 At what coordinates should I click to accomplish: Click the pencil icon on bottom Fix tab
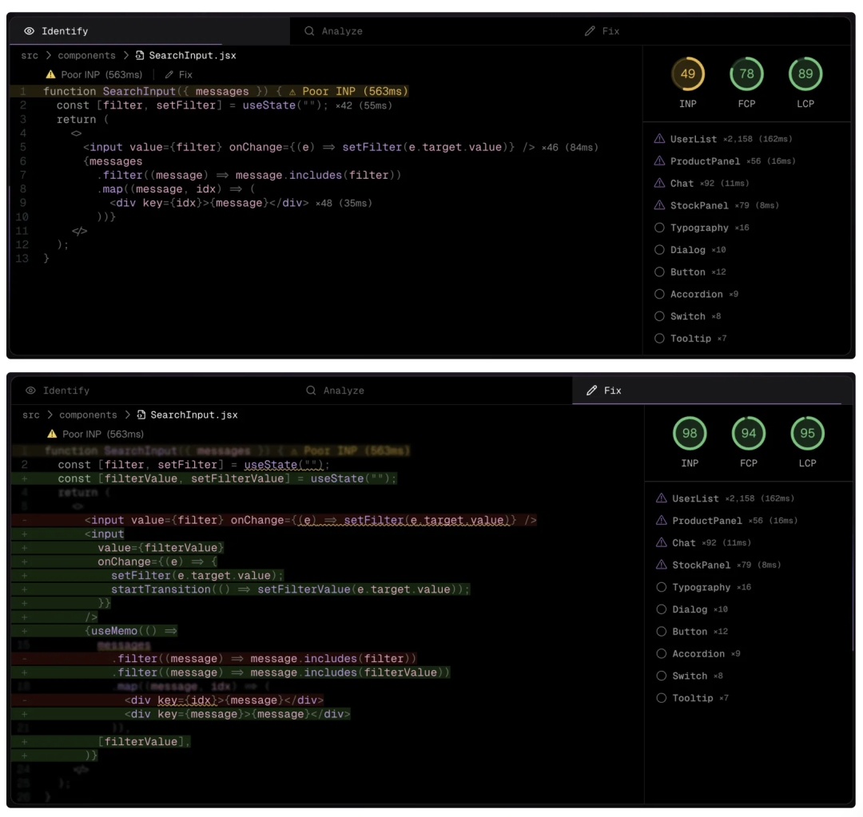[591, 390]
